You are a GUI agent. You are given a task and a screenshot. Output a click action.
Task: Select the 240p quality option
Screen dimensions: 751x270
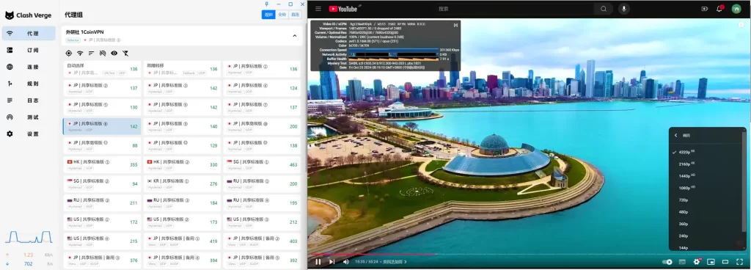[706, 236]
